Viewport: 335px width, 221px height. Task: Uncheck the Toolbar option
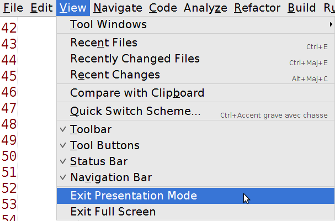[x=91, y=130]
